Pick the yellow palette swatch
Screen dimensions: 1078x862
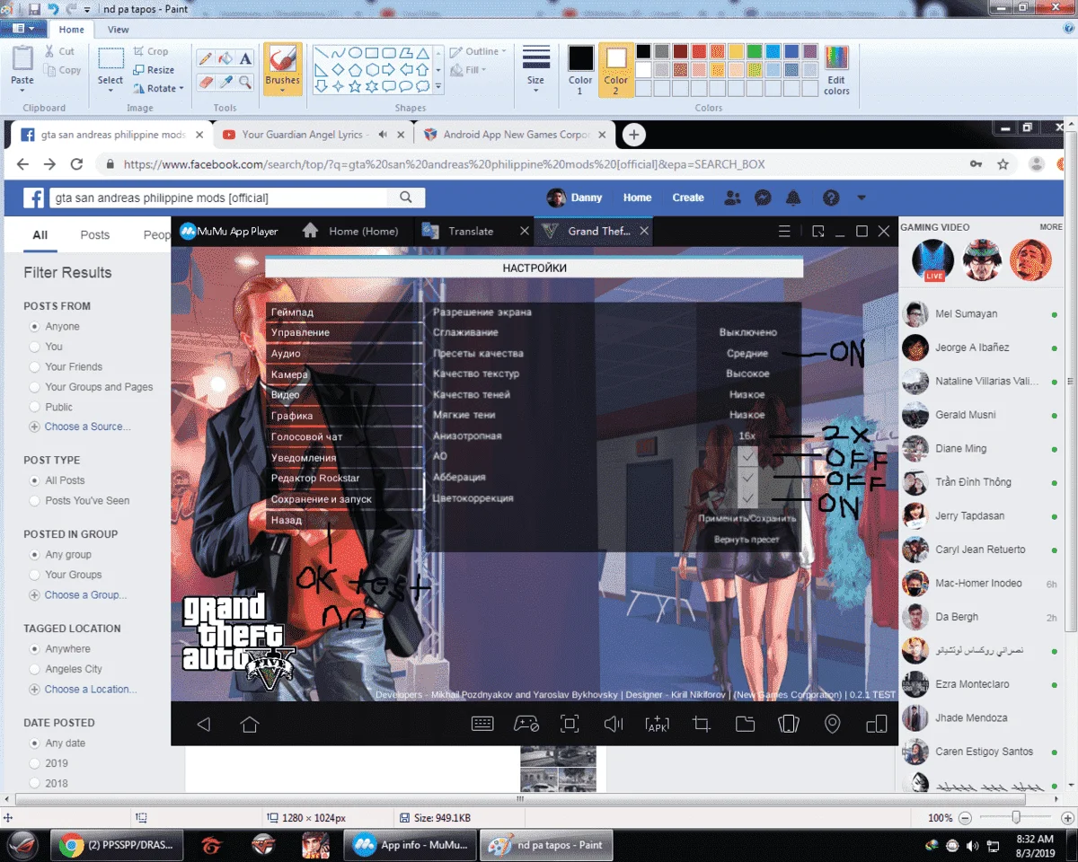(736, 51)
